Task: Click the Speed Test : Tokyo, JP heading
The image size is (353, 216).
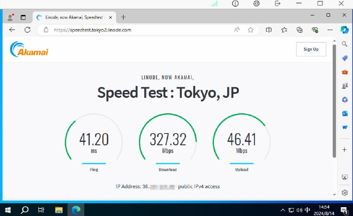Action: [x=168, y=93]
